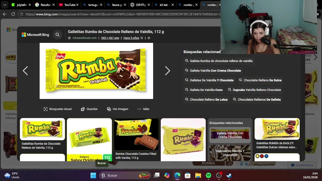
Task: Open Task View from taskbar
Action: tap(157, 175)
